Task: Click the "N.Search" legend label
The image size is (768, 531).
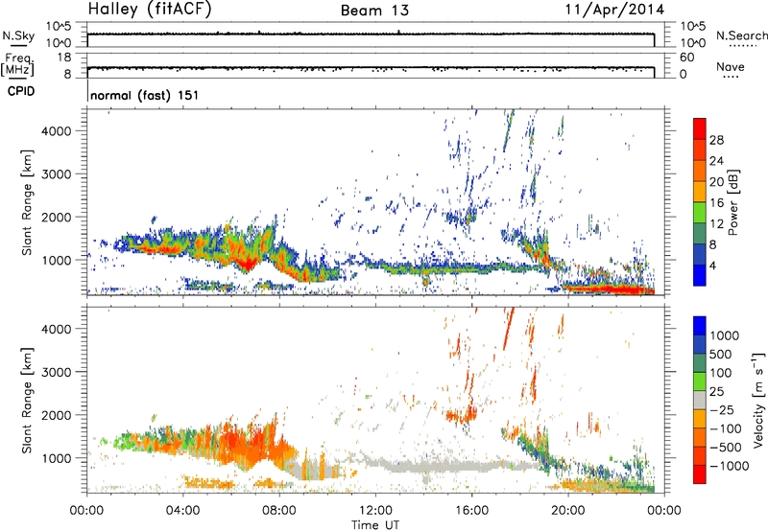Action: click(x=741, y=35)
